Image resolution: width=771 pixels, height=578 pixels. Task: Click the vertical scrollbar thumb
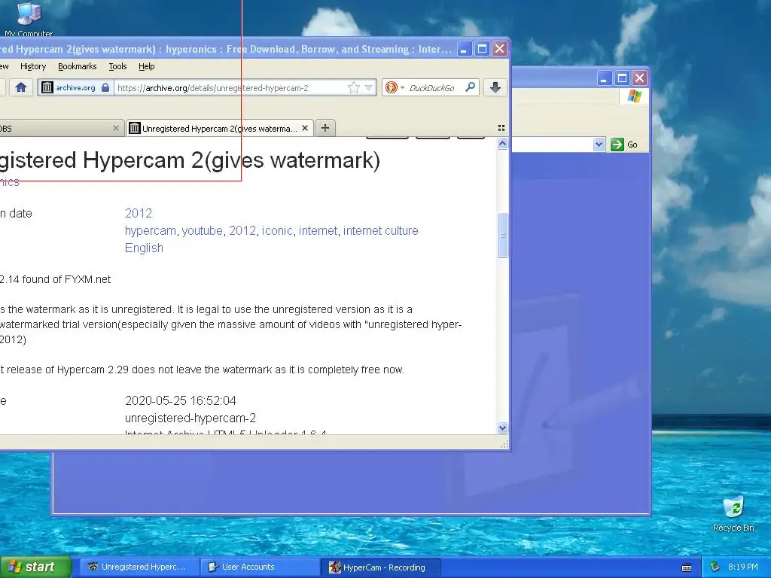pyautogui.click(x=502, y=235)
